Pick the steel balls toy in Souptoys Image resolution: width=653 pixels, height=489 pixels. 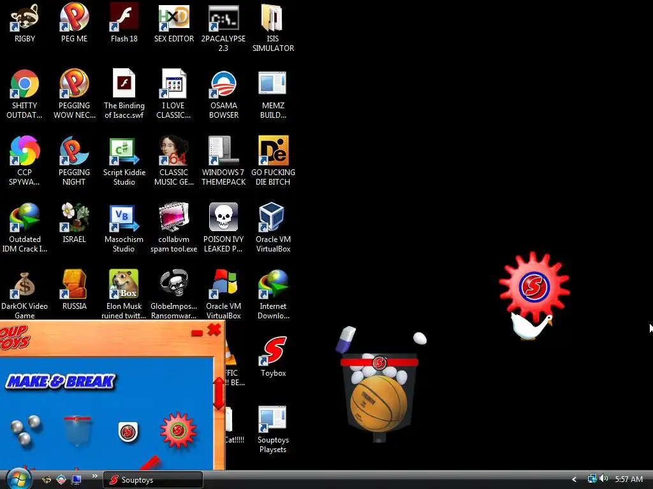[26, 430]
